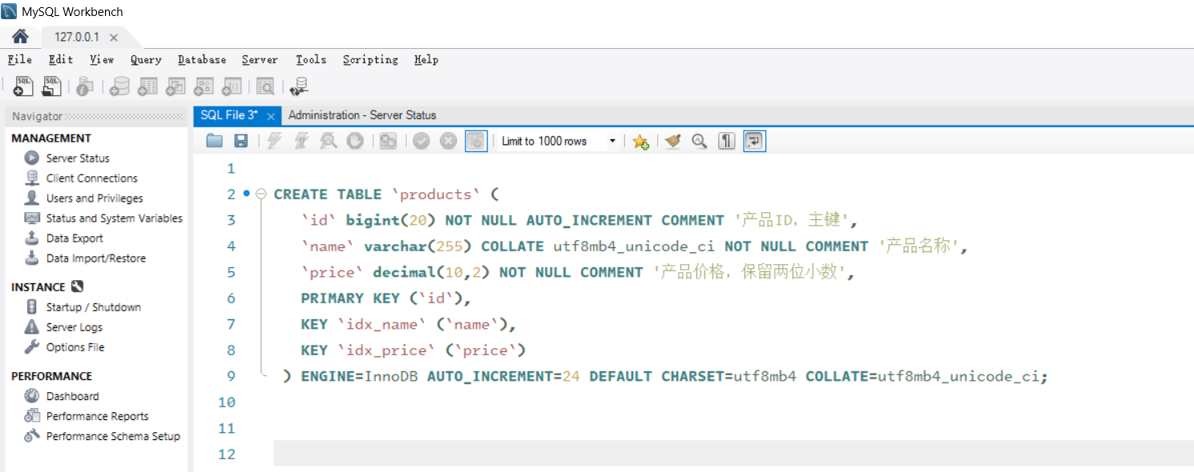Image resolution: width=1194 pixels, height=472 pixels.
Task: Open the Scripting menu
Action: click(370, 60)
